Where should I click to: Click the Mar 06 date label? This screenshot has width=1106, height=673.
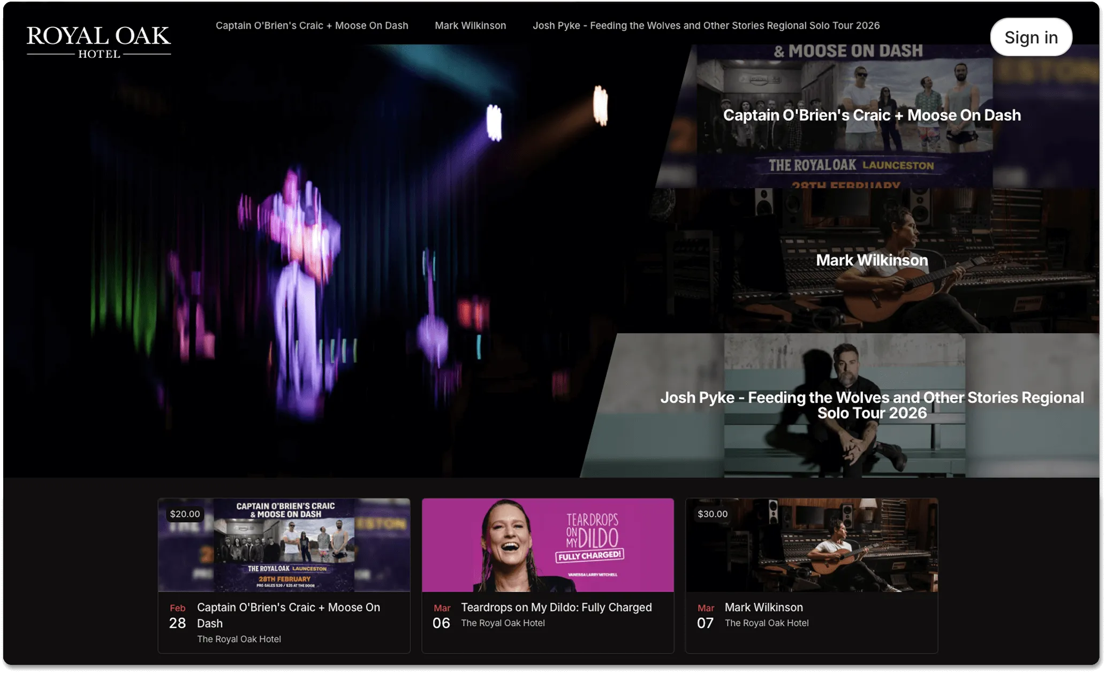(x=441, y=616)
